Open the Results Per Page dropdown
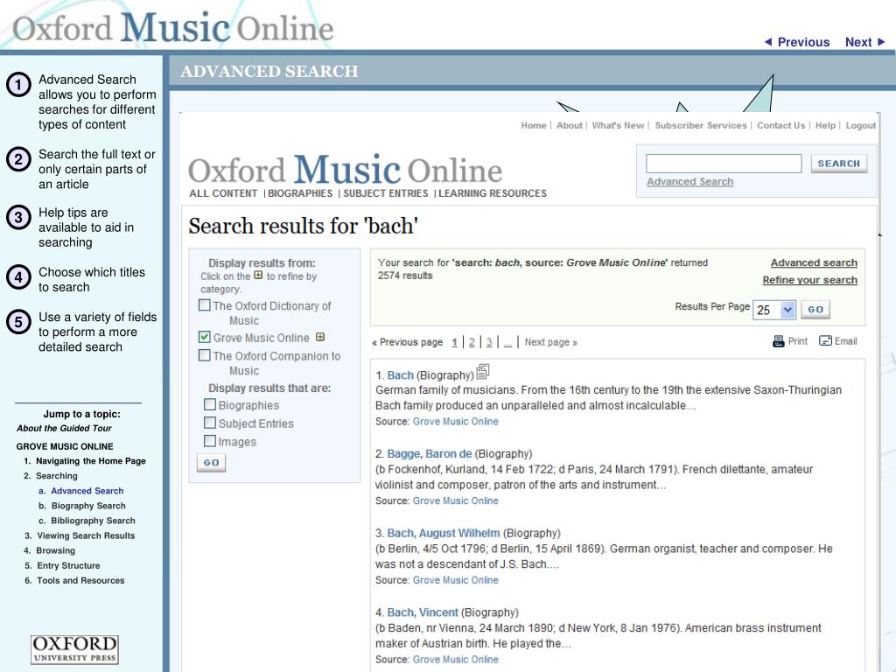 pos(774,310)
